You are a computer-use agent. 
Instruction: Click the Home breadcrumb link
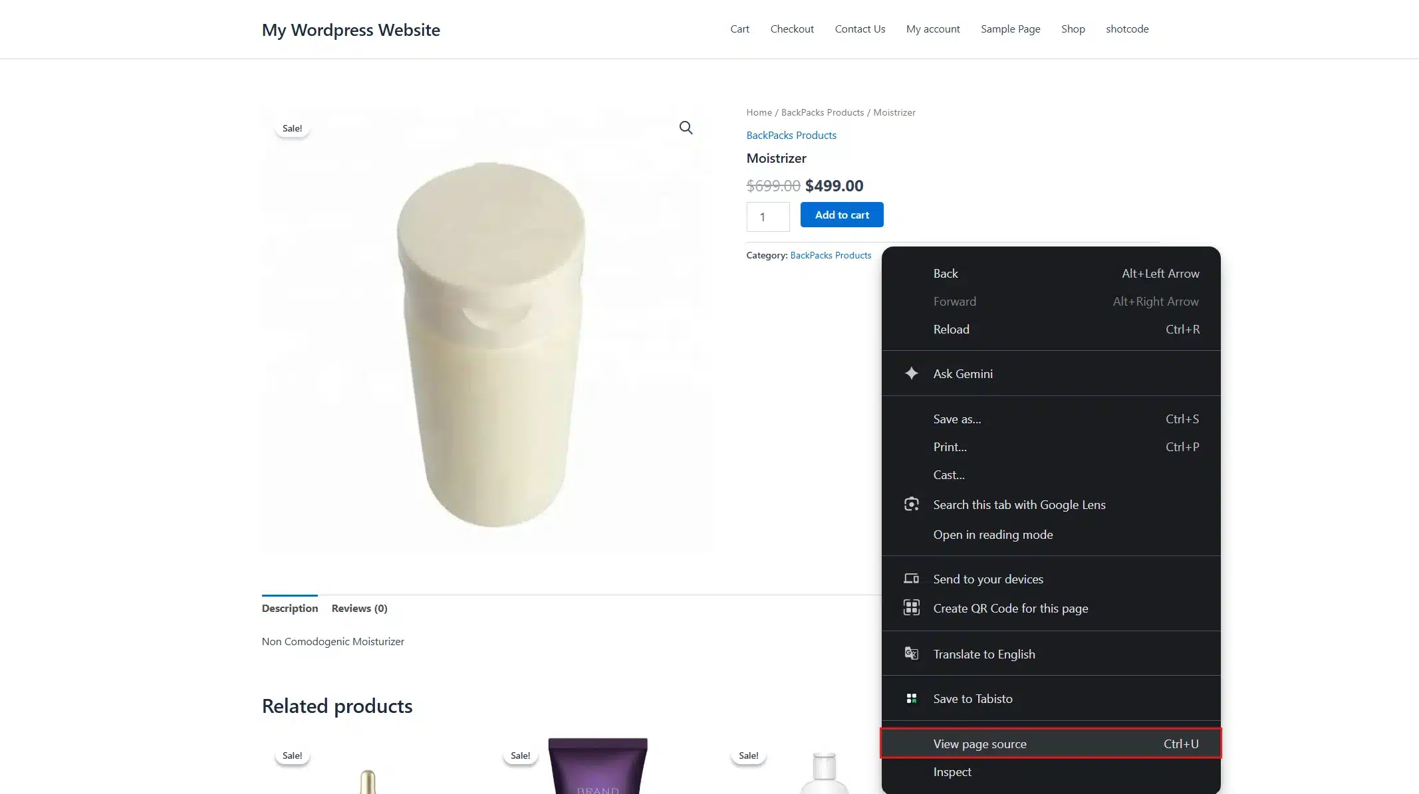point(759,112)
